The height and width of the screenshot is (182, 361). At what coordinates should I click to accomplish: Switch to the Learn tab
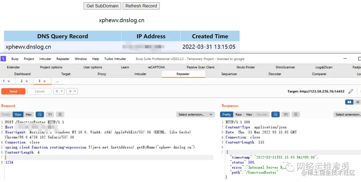125,67
